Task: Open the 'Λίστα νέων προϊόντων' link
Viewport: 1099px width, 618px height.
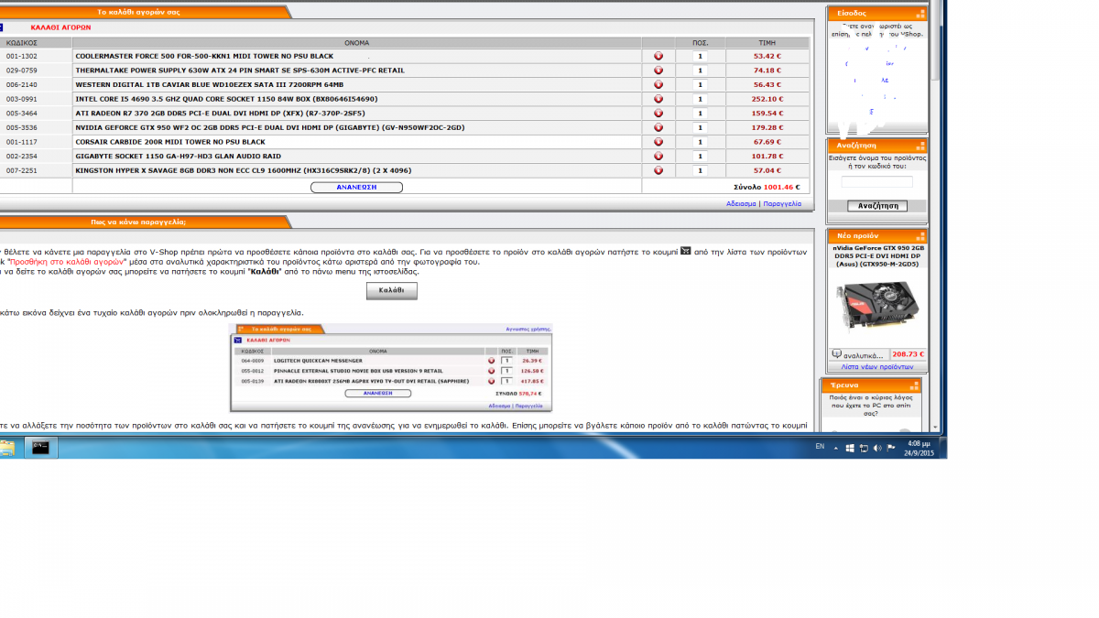Action: click(x=877, y=366)
